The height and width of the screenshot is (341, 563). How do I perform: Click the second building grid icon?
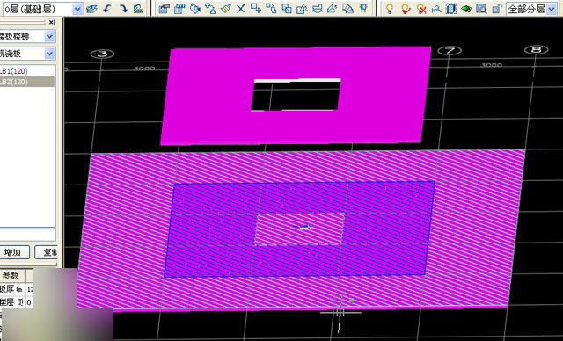pos(179,8)
